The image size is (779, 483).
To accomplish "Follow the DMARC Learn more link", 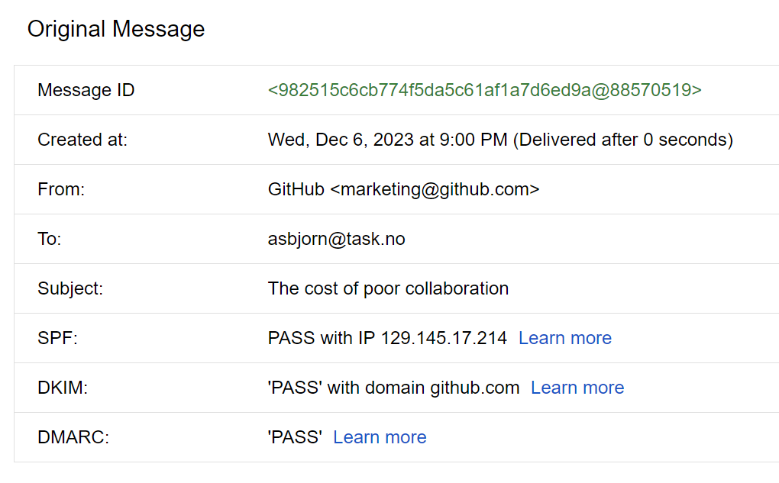I will coord(380,437).
